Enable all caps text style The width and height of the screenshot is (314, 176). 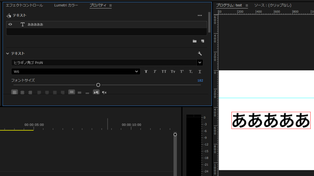tap(164, 72)
